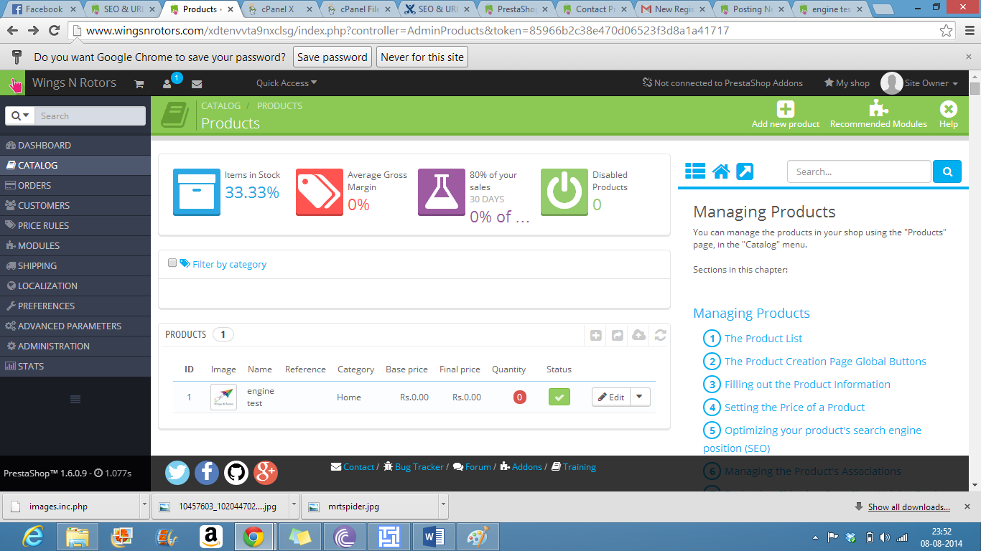Open Recommended Modules puzzle icon
This screenshot has height=551, width=981.
[x=878, y=109]
